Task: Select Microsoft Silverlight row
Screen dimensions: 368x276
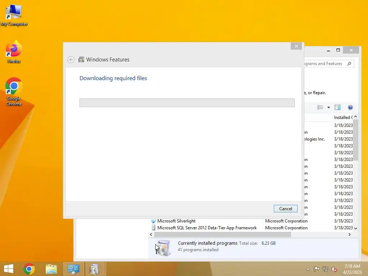Action: (x=251, y=221)
